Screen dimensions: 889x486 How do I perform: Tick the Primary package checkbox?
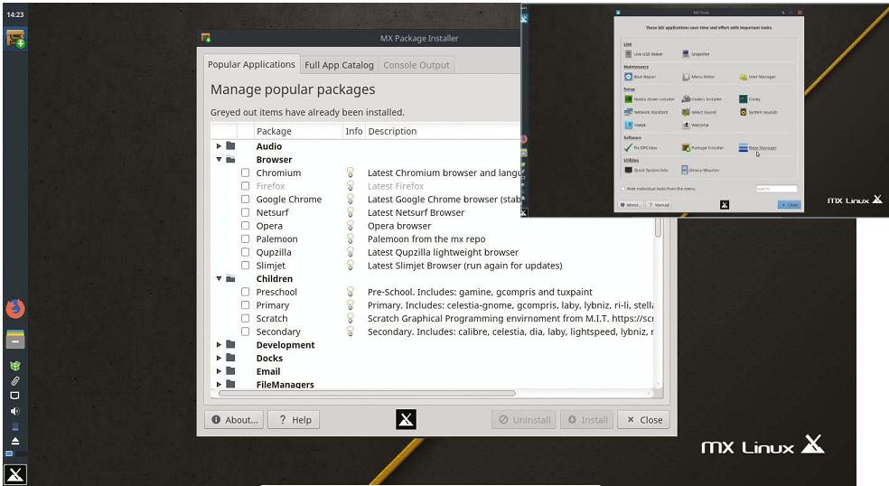245,305
